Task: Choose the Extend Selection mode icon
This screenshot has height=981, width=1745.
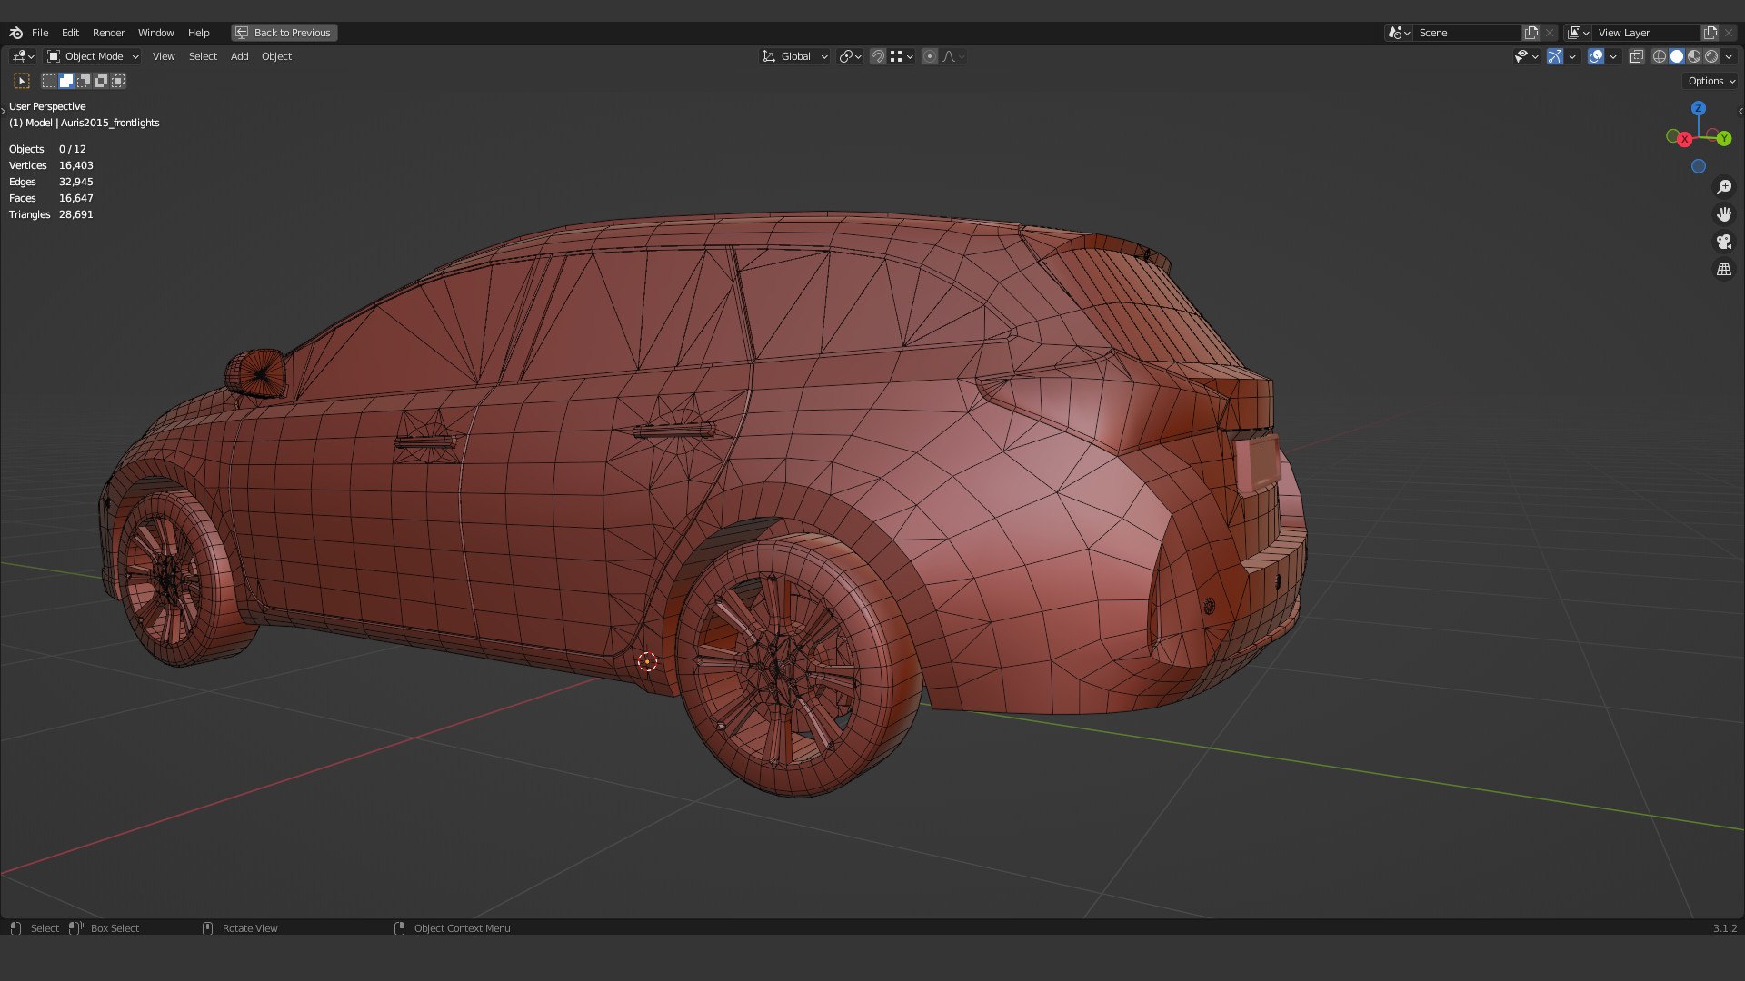Action: [x=66, y=81]
